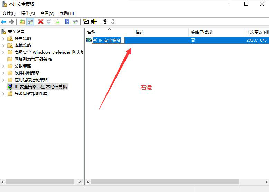Click the 帐户策略 folder icon
The image size is (269, 192).
10,39
